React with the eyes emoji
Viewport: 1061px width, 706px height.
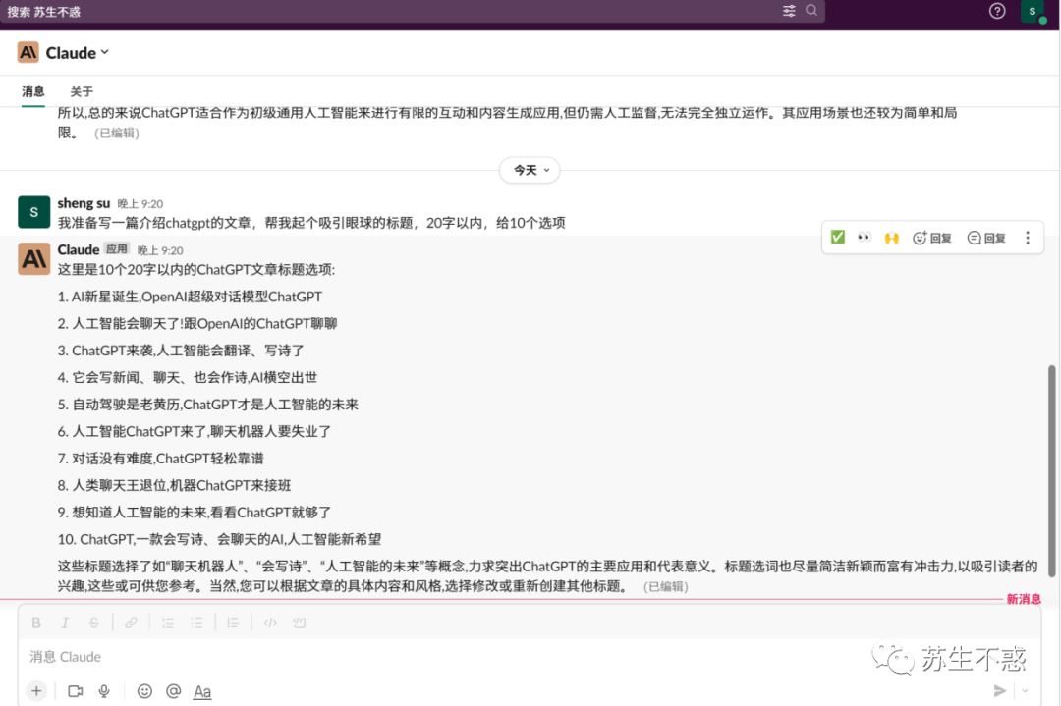pyautogui.click(x=865, y=238)
